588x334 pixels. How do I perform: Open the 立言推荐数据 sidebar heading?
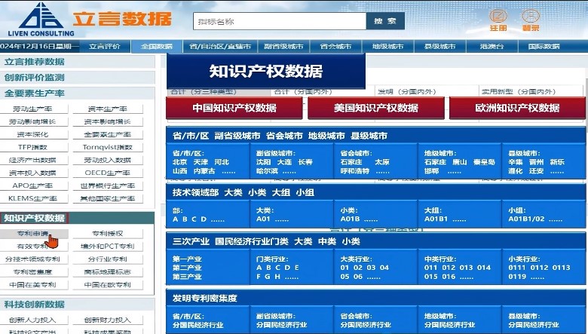click(x=35, y=62)
